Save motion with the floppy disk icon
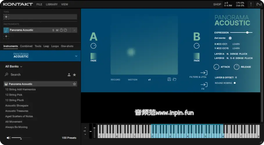Viewport: 264px width, 145px height. point(169,79)
